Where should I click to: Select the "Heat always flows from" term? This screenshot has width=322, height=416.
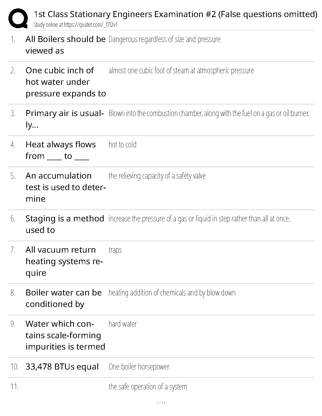61,150
